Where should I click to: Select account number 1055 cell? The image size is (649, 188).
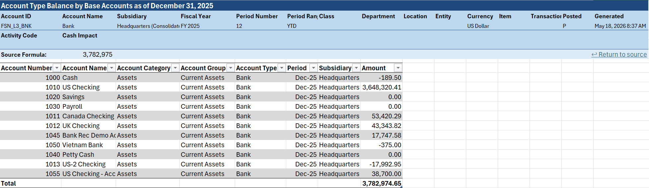tap(31, 174)
